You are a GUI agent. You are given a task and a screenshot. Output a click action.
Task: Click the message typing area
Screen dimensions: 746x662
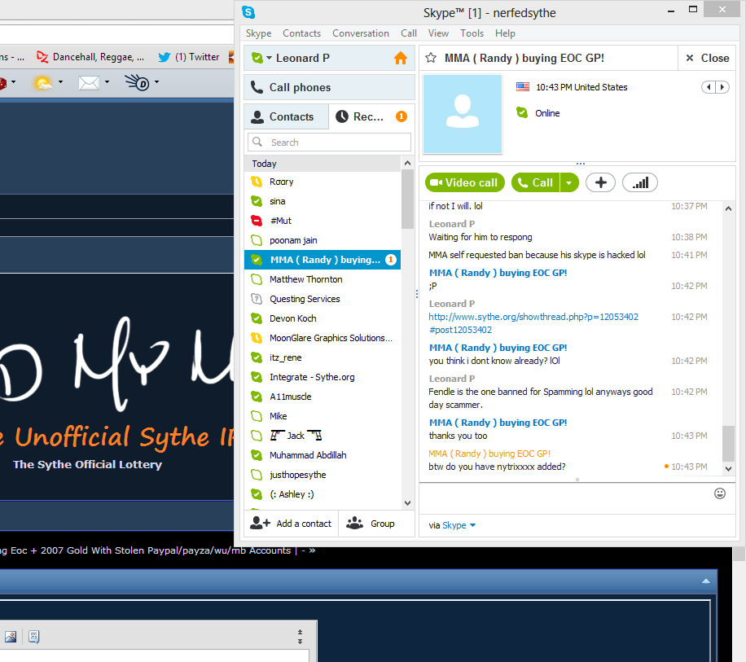click(566, 498)
